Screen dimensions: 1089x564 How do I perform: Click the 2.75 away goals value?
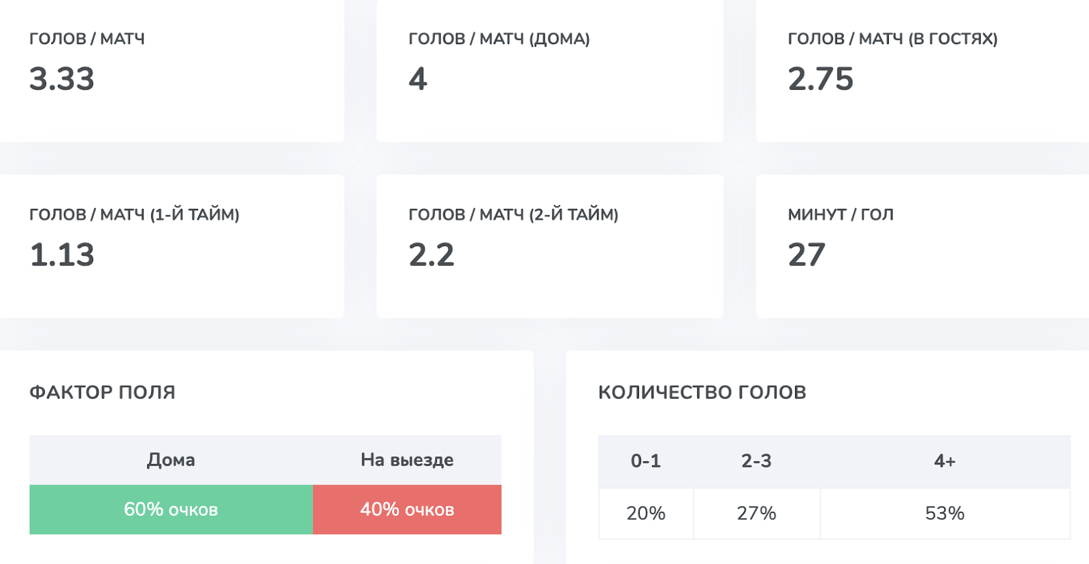click(820, 79)
